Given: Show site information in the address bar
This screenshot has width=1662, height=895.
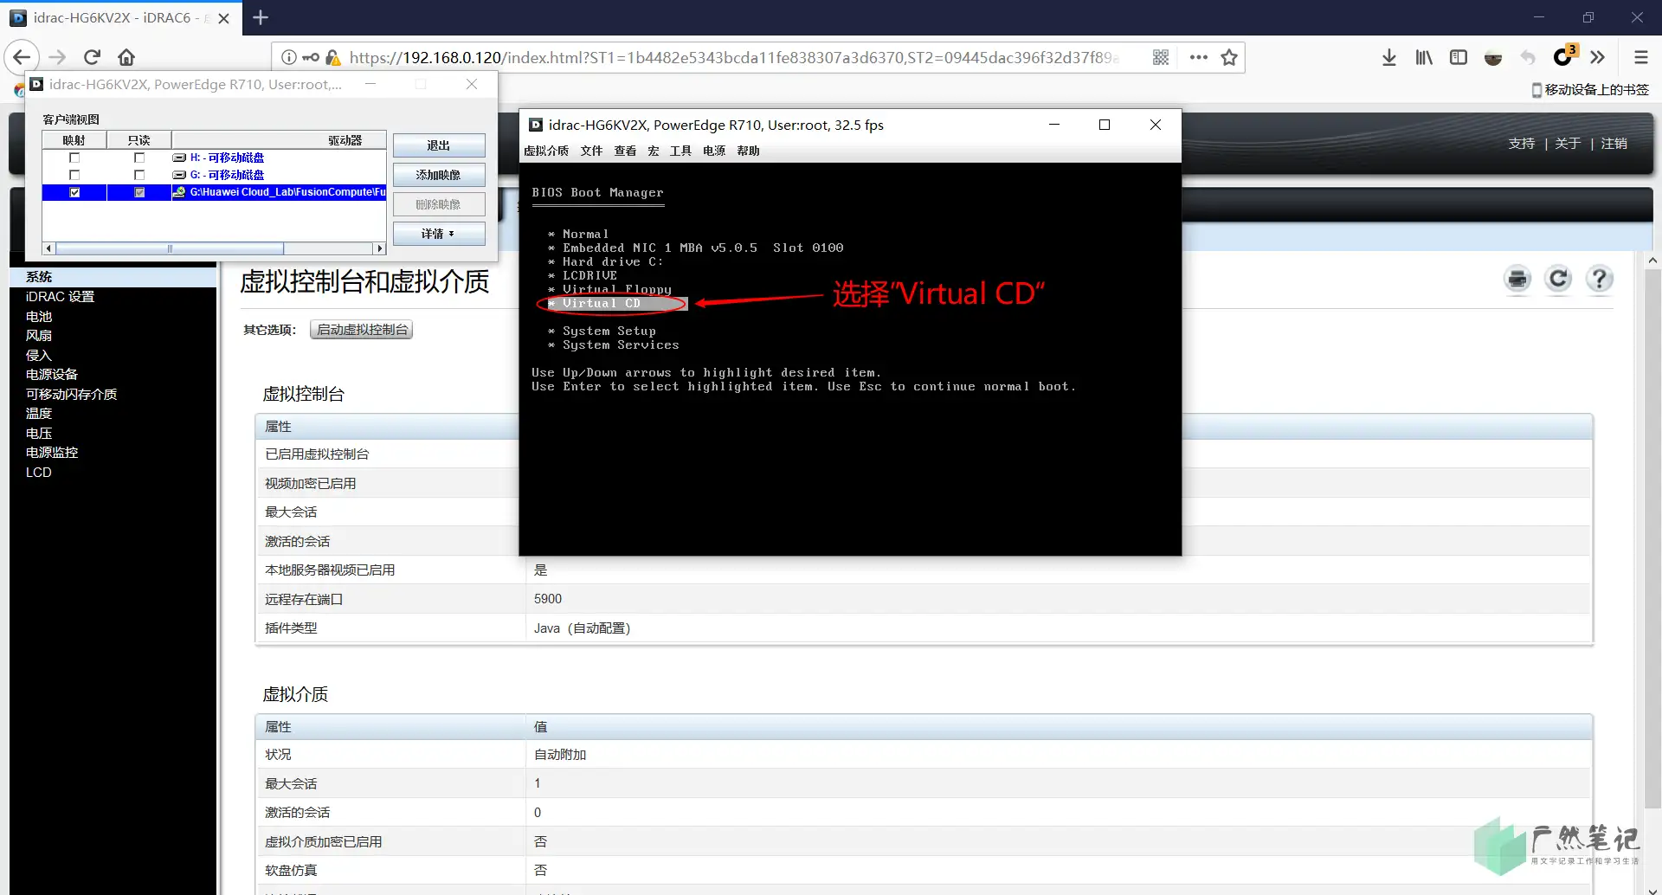Looking at the screenshot, I should (x=289, y=57).
